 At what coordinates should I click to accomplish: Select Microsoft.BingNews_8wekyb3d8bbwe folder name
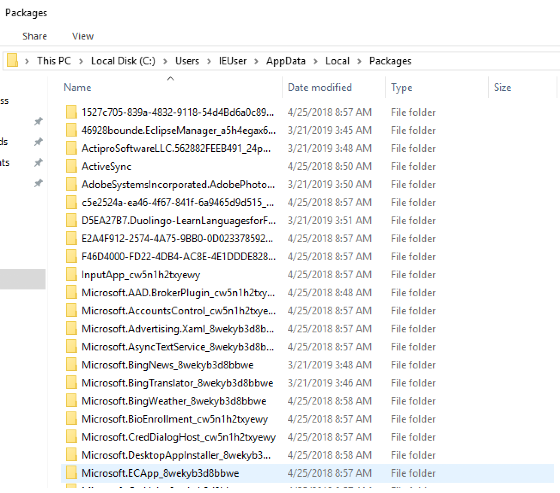click(167, 365)
